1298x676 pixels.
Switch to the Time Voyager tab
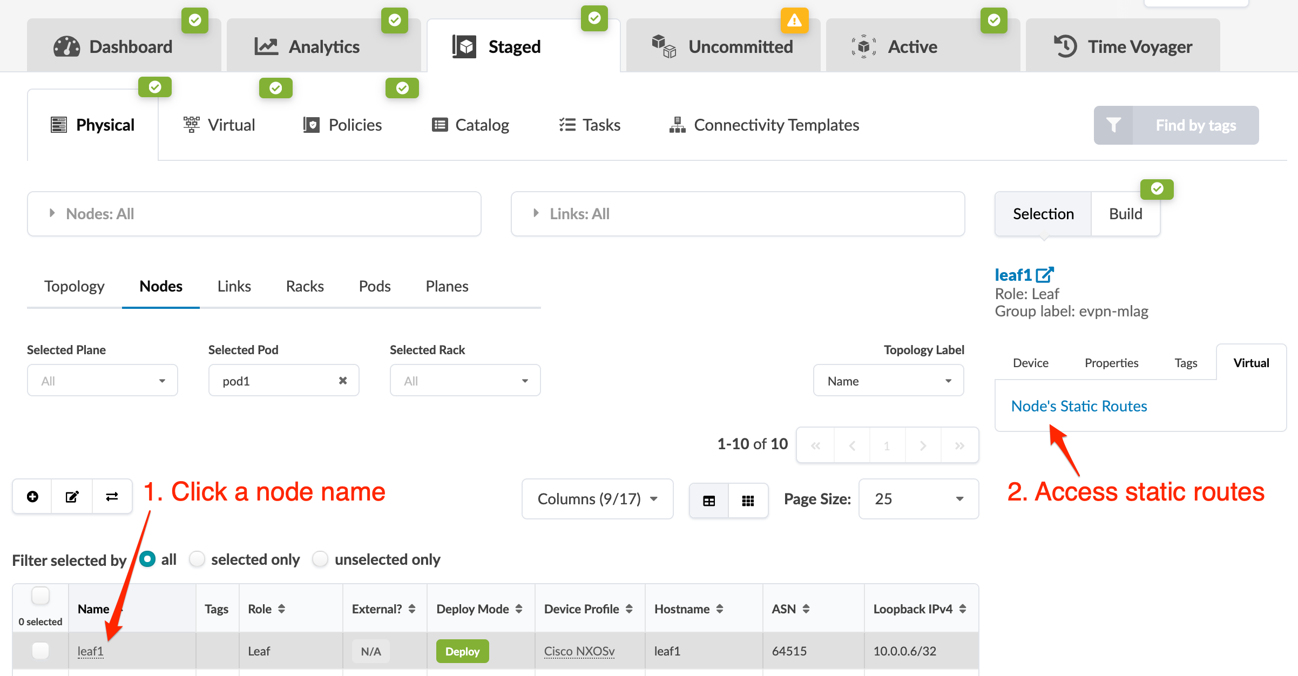(1123, 47)
